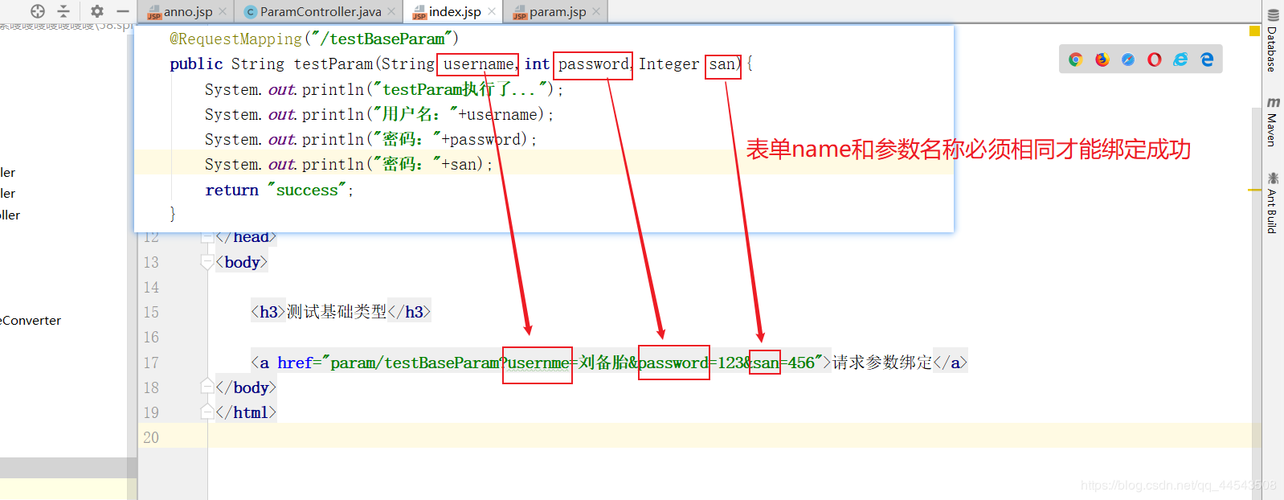Open the Ant Build tool window

click(x=1273, y=203)
